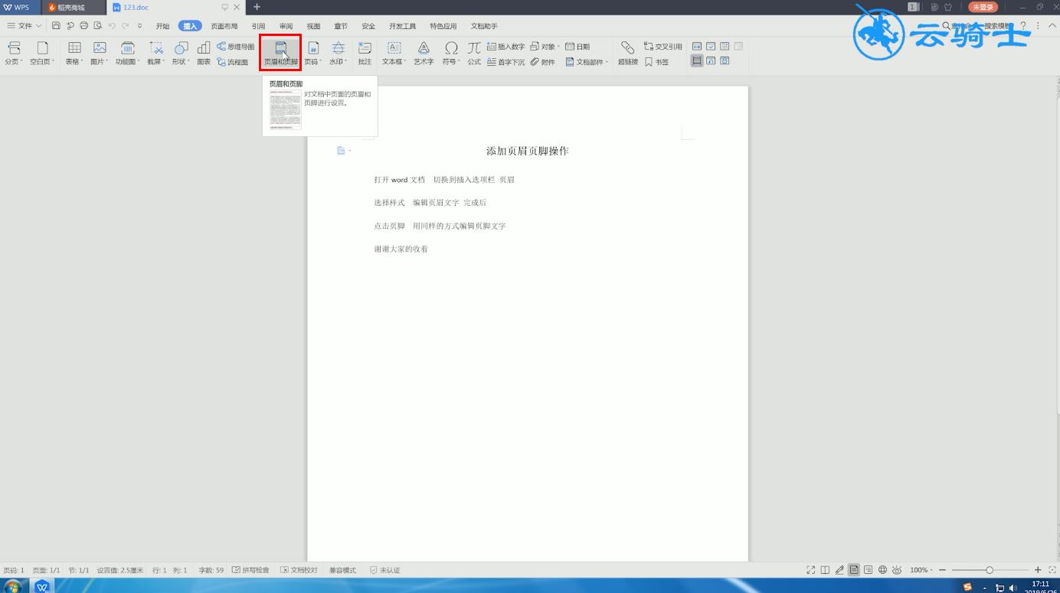Screen dimensions: 1060x593
Task: Open the 水印 watermark tool
Action: tap(338, 53)
